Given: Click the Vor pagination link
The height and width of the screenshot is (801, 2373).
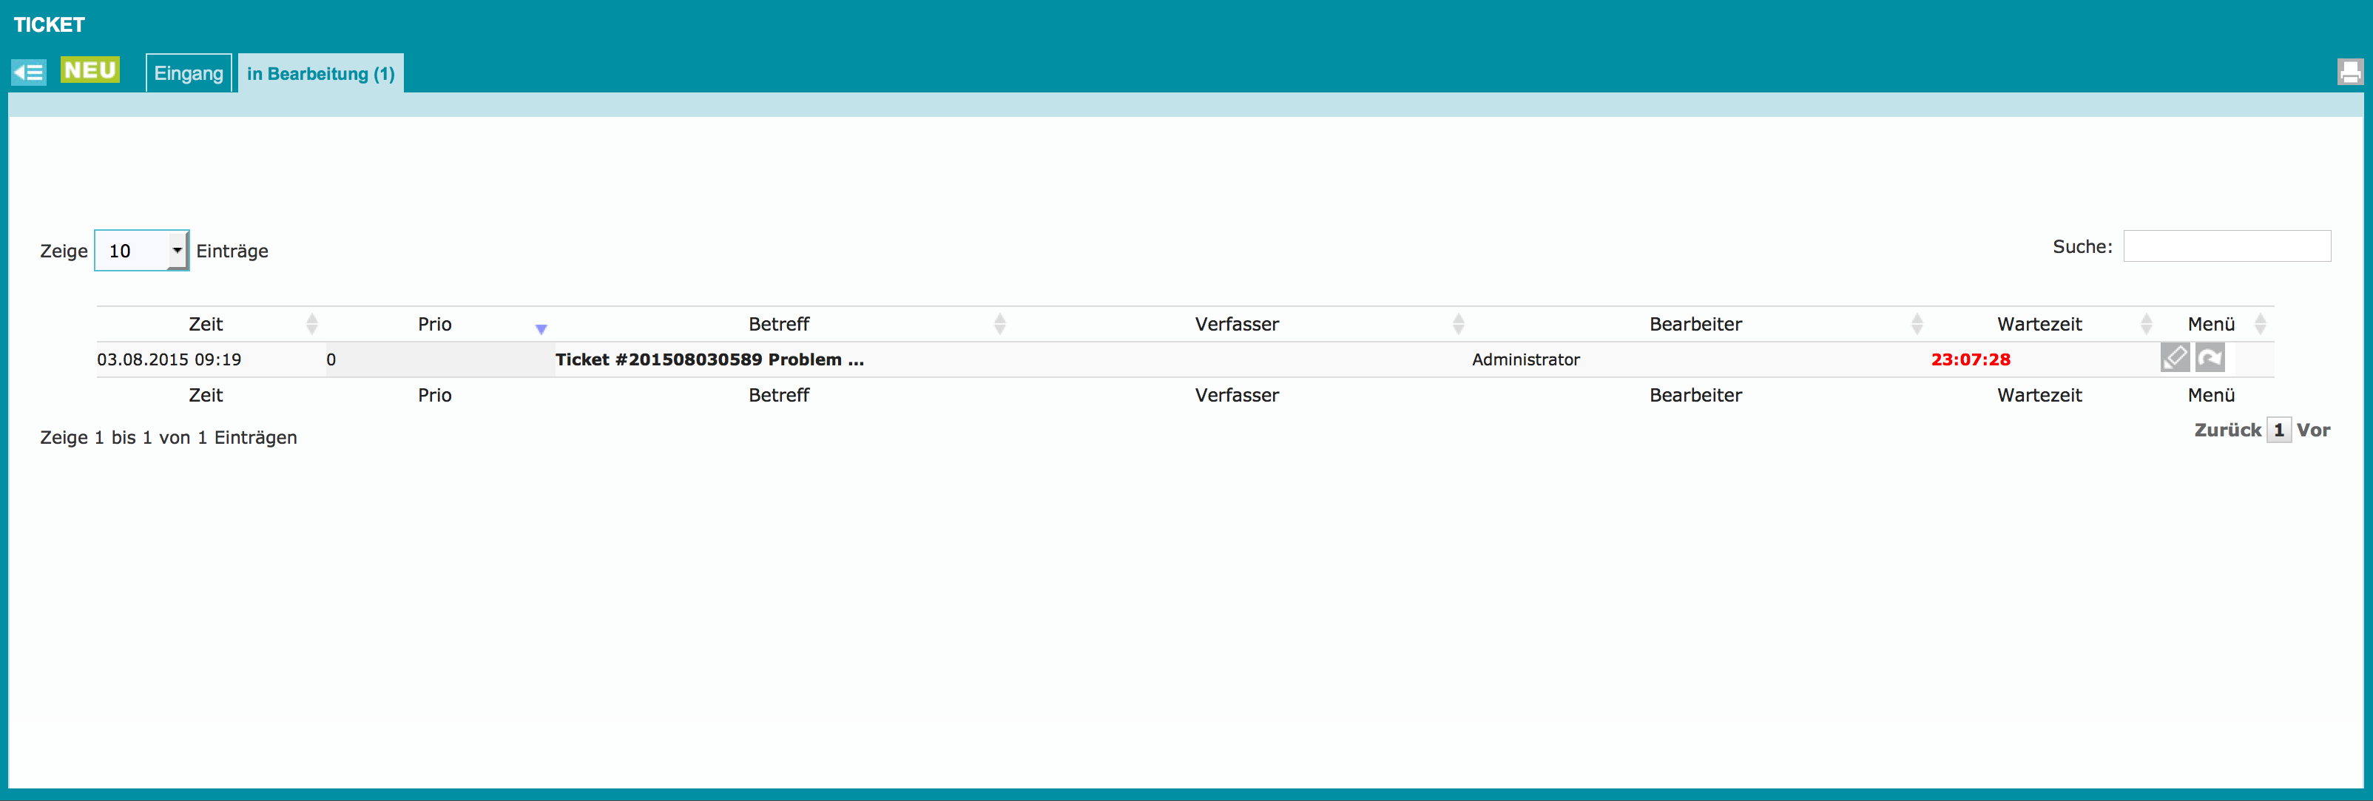Looking at the screenshot, I should (2312, 430).
